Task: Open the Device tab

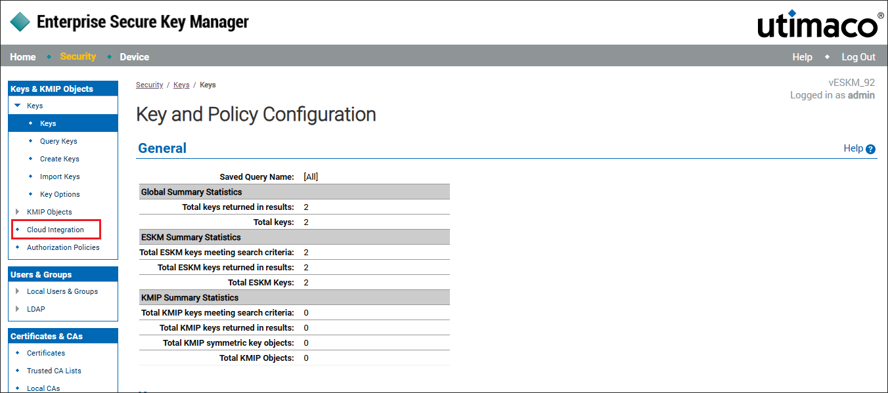Action: tap(135, 57)
